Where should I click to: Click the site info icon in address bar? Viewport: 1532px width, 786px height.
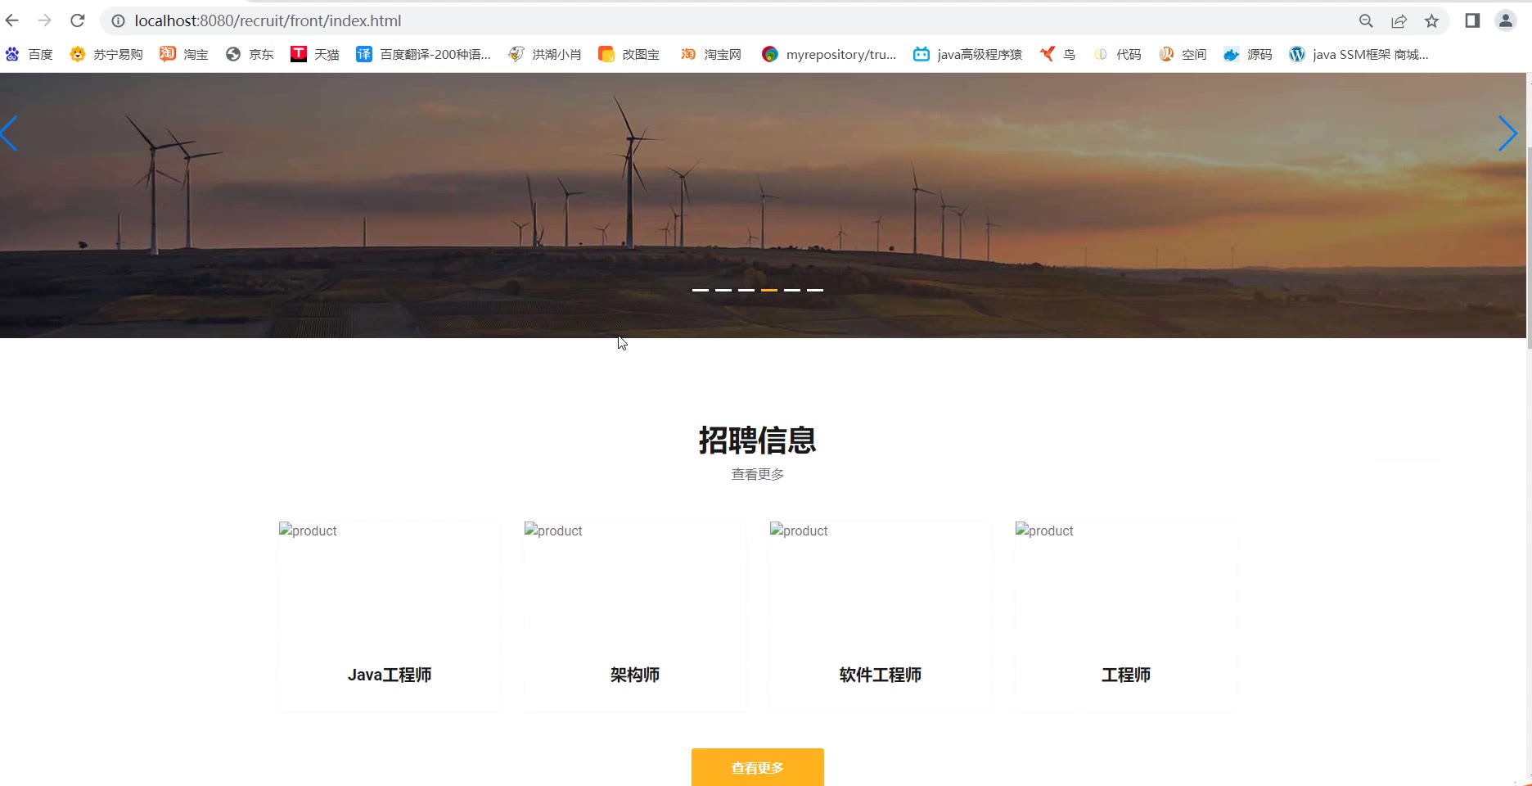[119, 21]
